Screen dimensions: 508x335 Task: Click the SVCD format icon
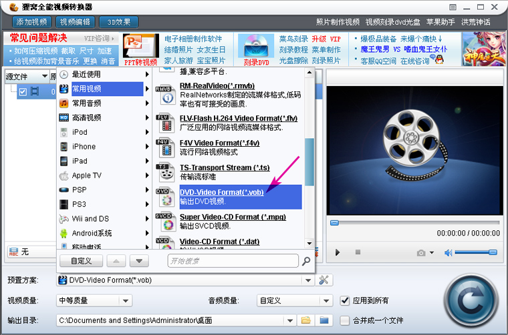pos(165,222)
